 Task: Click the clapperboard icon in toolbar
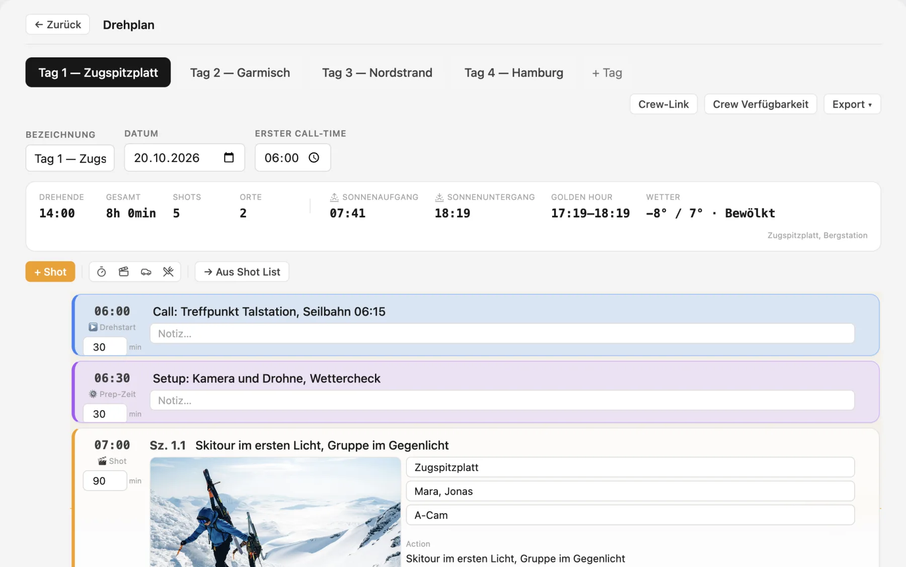pos(124,272)
